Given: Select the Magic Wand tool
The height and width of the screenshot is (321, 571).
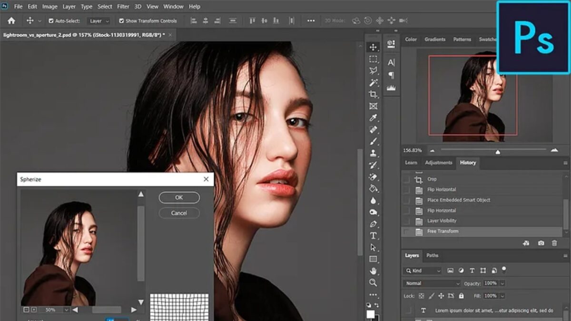Looking at the screenshot, I should pyautogui.click(x=374, y=83).
